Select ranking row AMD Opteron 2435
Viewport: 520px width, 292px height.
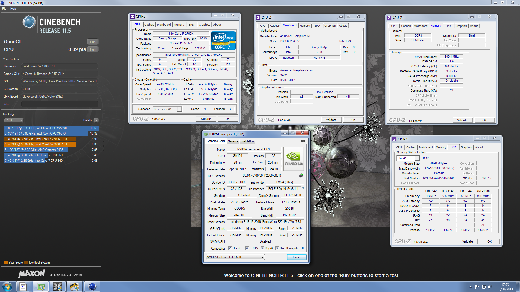[x=51, y=150]
